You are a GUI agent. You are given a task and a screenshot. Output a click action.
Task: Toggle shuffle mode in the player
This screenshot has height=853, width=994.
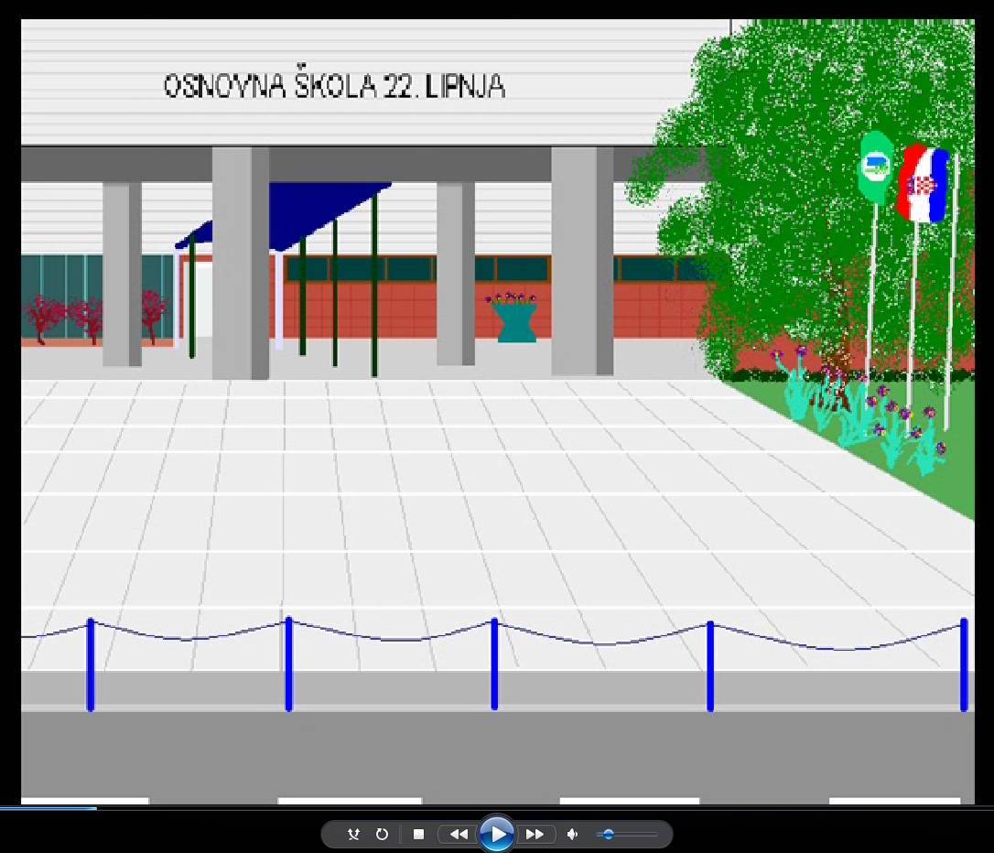point(353,834)
